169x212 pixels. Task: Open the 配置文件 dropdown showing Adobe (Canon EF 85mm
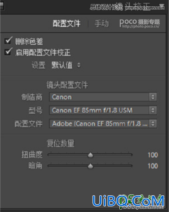coord(103,124)
